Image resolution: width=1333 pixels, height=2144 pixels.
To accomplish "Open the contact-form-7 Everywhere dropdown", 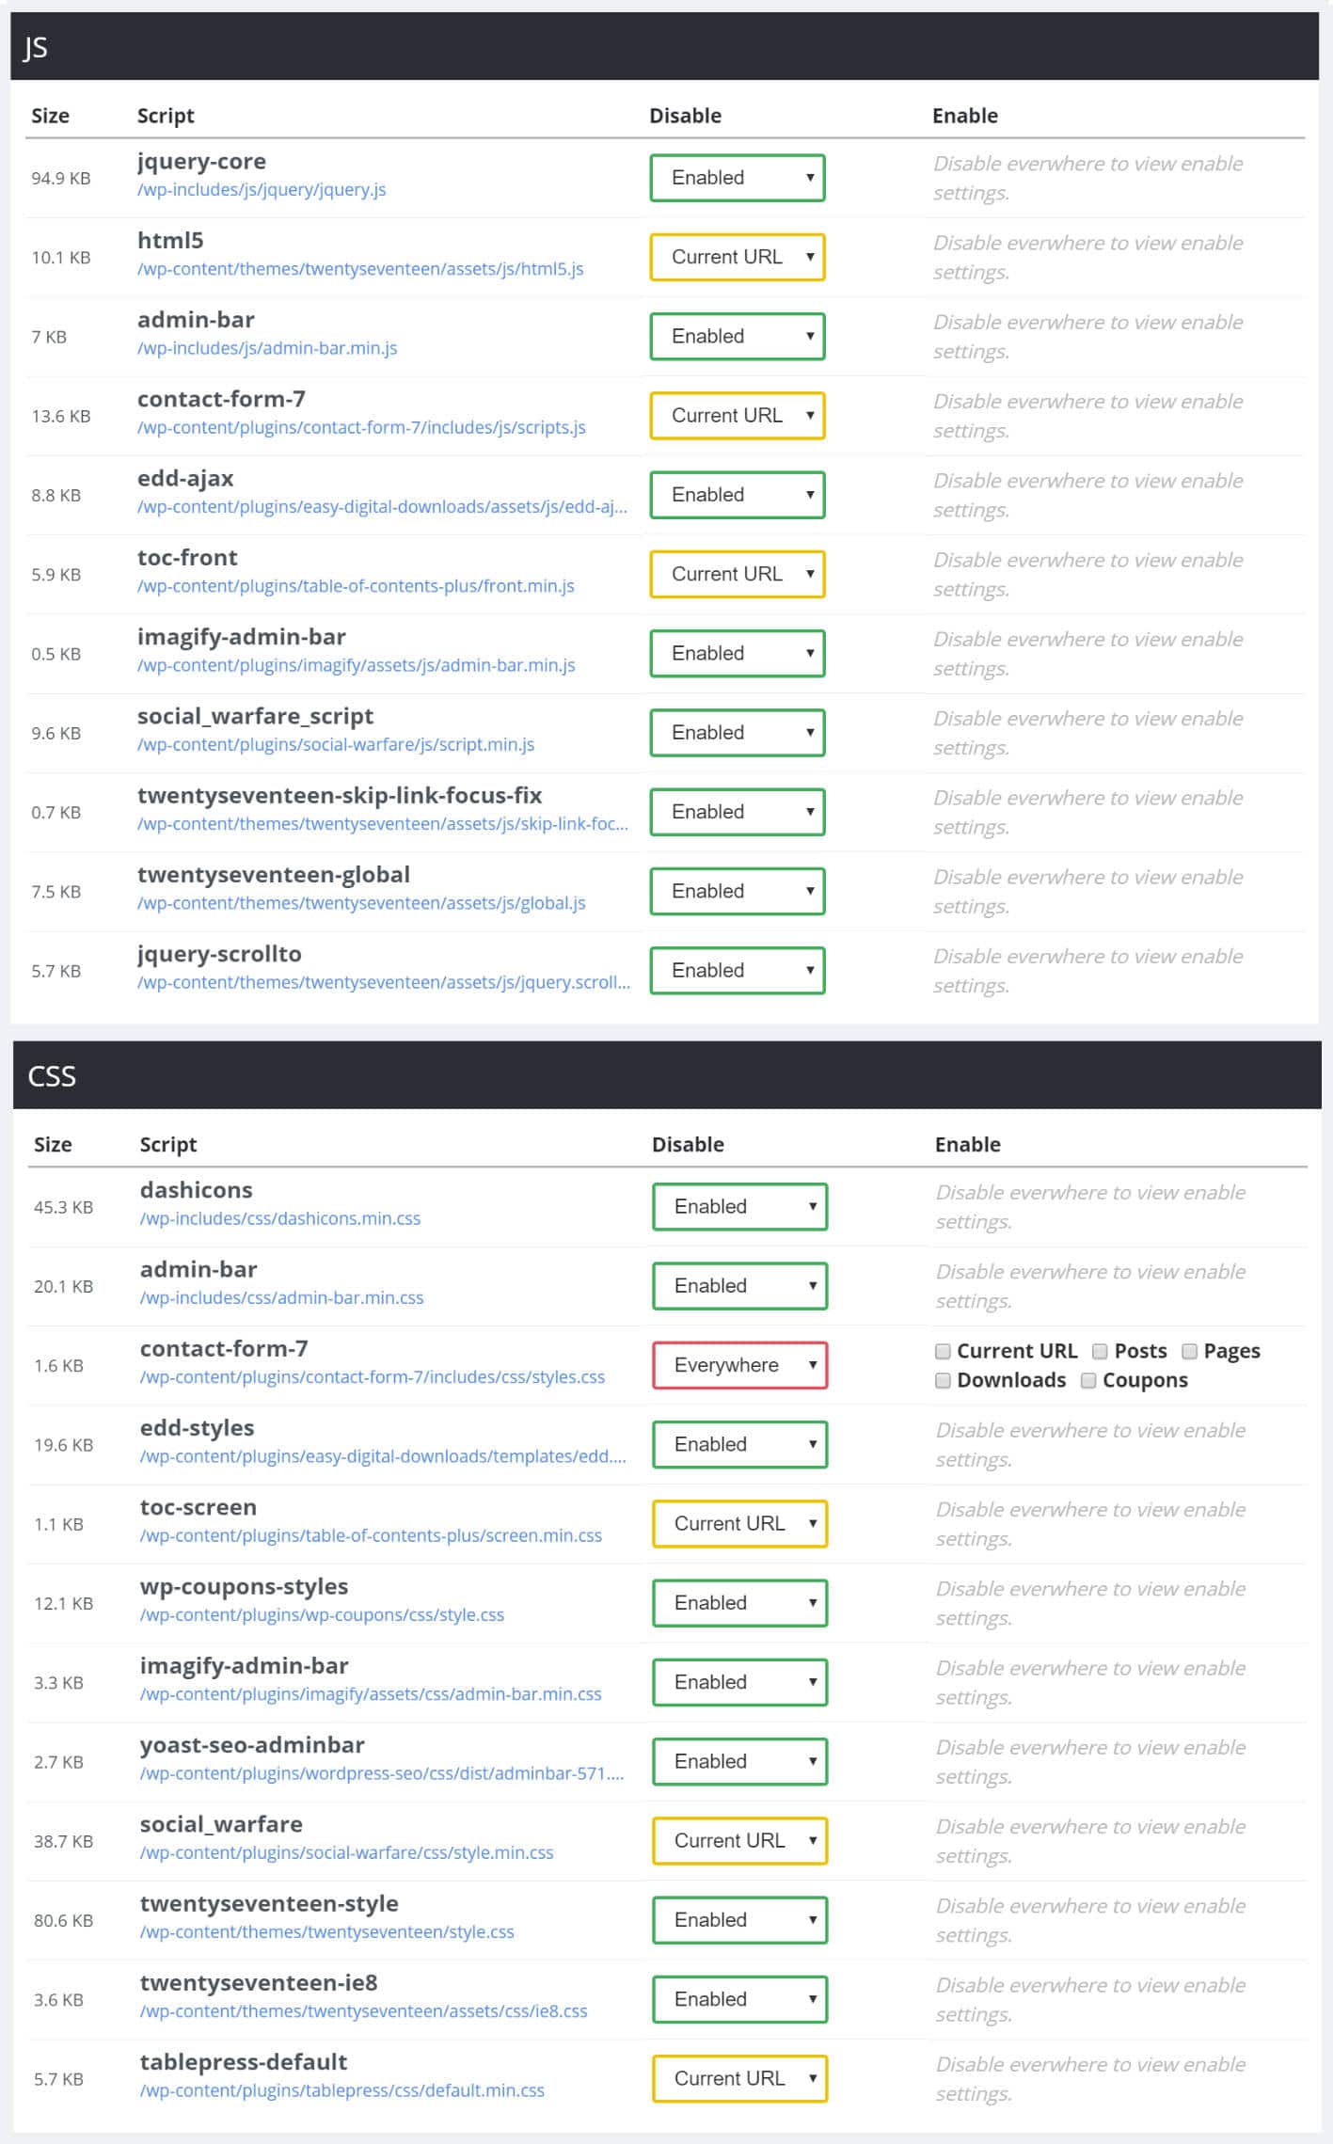I will coord(739,1364).
